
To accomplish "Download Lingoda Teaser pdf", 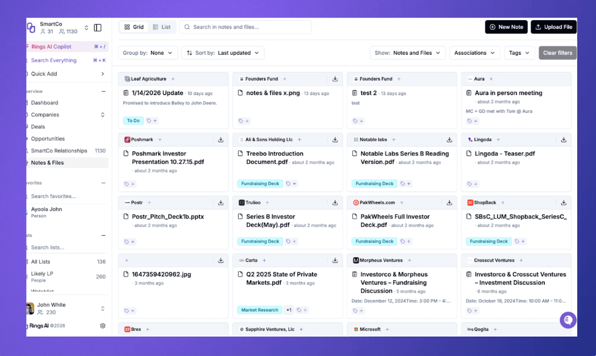I will (x=564, y=140).
